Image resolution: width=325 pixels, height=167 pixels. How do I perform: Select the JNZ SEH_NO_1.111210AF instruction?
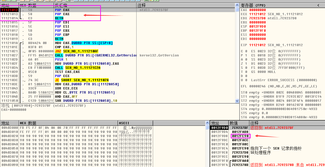pyautogui.click(x=77, y=51)
